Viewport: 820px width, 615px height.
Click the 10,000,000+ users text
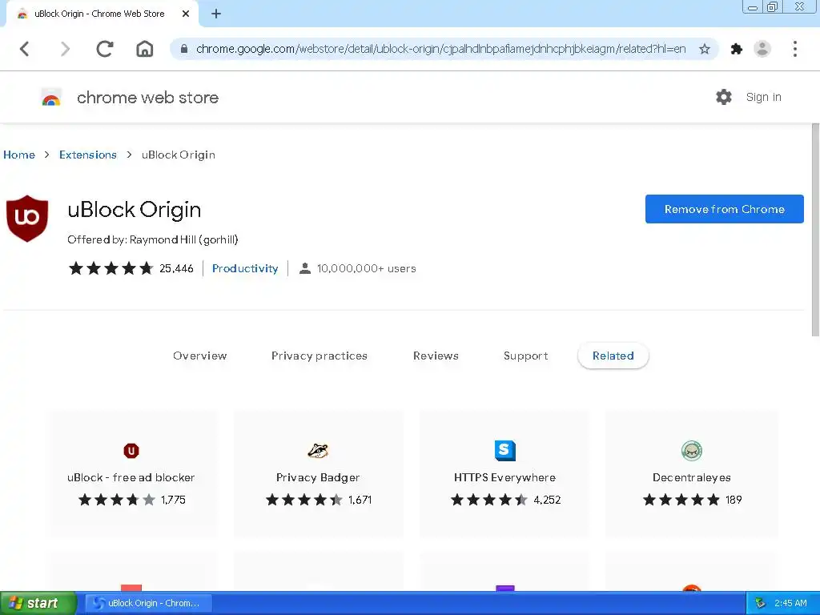coord(366,268)
